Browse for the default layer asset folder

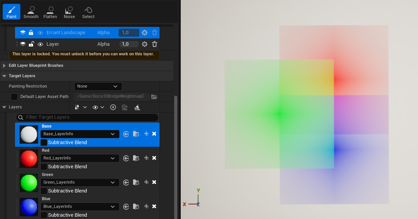point(154,96)
